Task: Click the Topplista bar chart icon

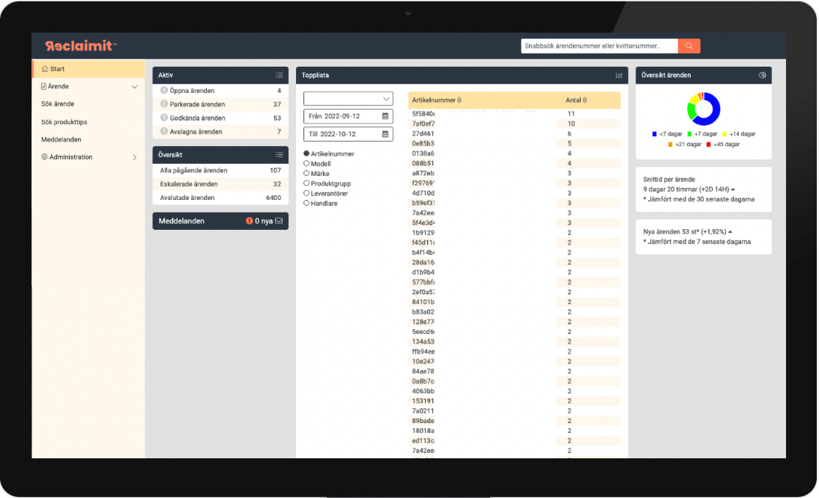Action: click(619, 75)
